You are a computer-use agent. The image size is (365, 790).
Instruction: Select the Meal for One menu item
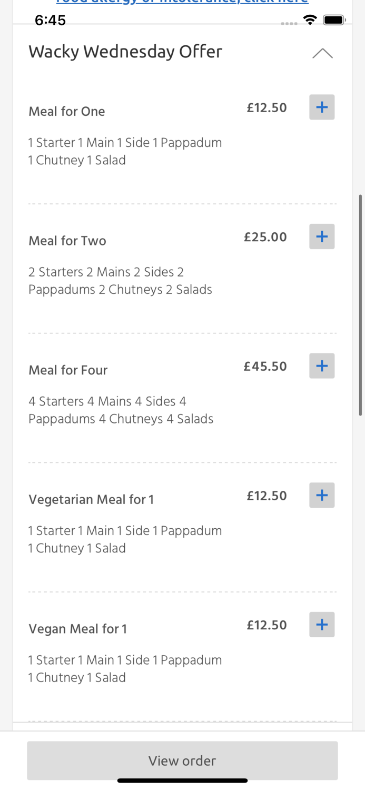67,111
